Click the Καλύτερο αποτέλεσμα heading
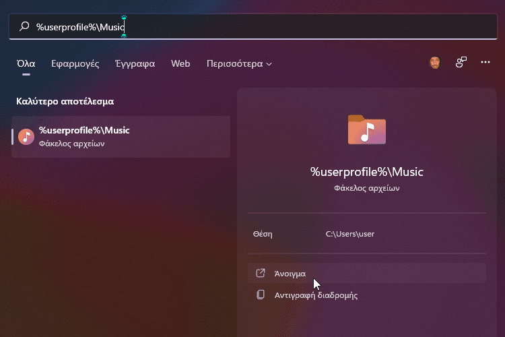The image size is (505, 337). [x=65, y=101]
